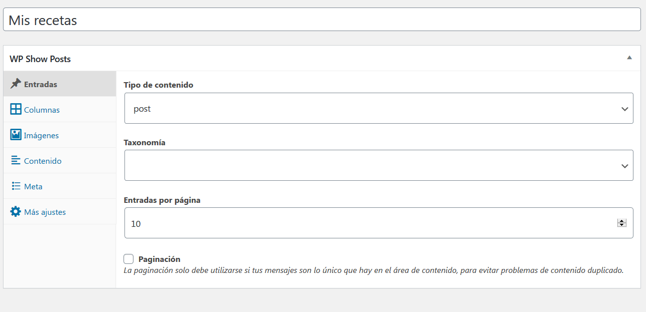Go to Más ajustes tab

click(60, 212)
